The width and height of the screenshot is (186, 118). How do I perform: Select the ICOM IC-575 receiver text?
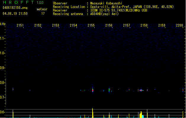(119, 10)
